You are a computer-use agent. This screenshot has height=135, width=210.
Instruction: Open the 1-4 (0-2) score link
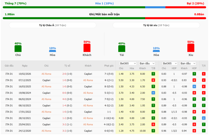67,105
